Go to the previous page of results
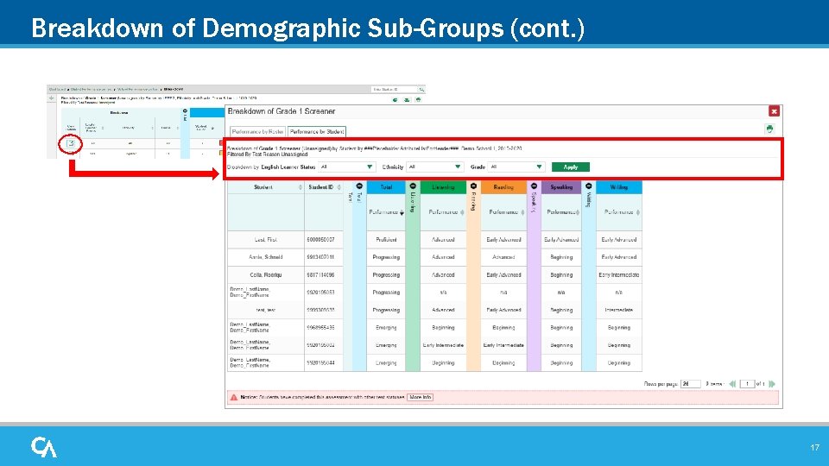Screen dimensions: 829x466 tap(732, 384)
